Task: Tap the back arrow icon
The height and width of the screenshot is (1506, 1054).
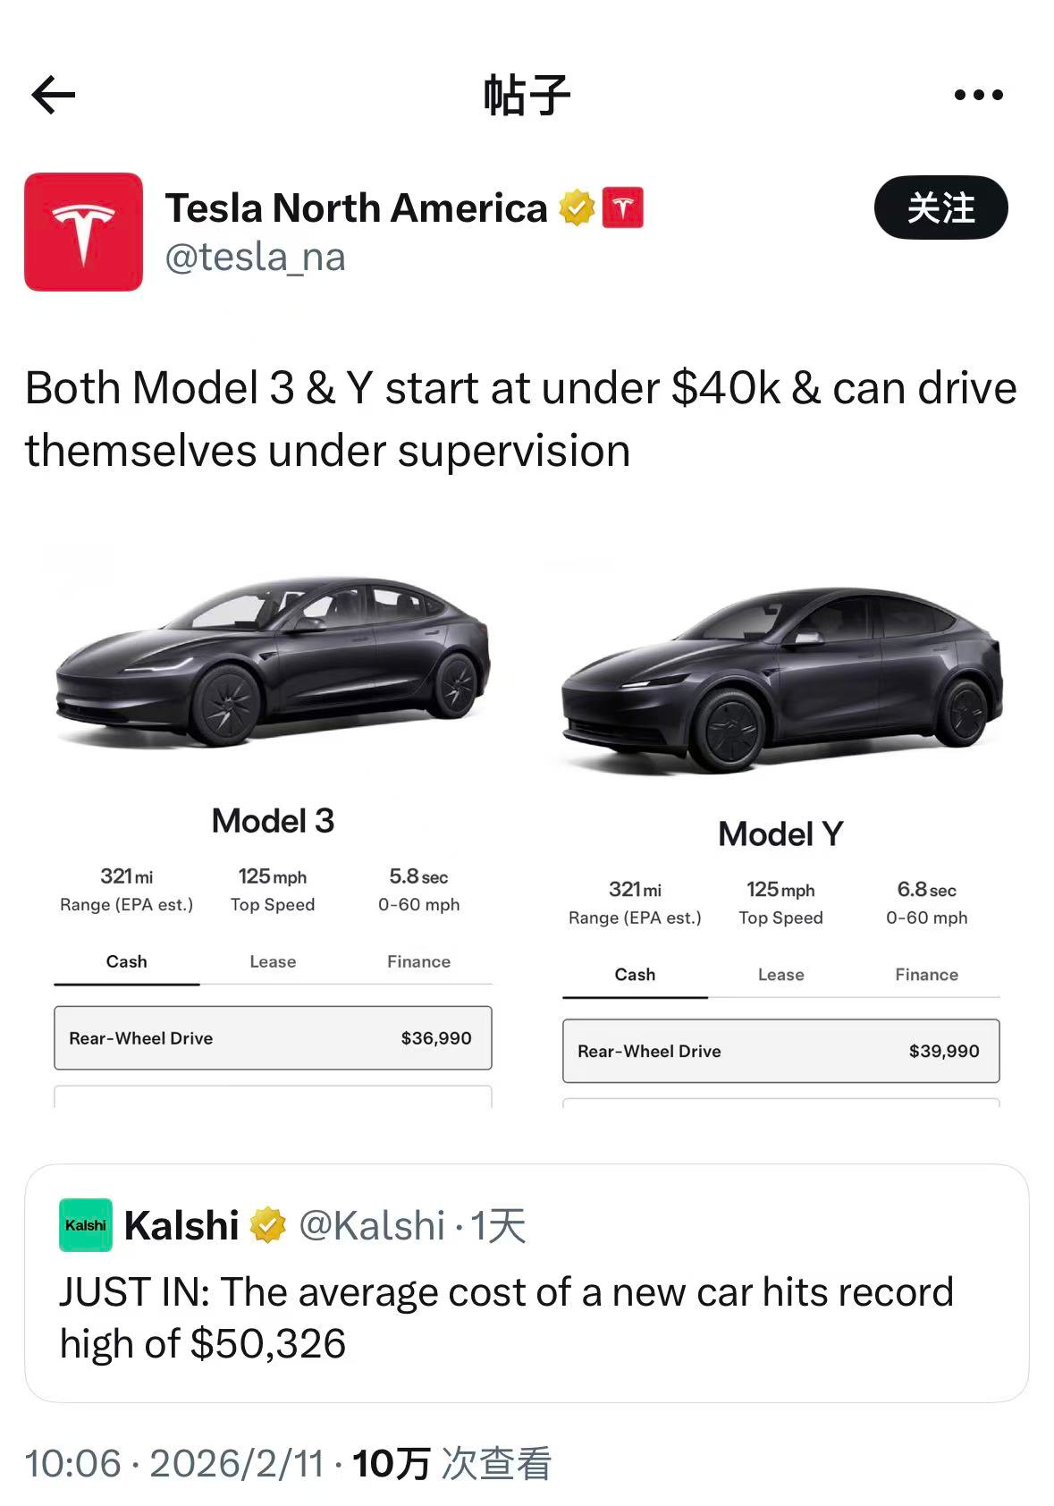Action: [x=53, y=95]
